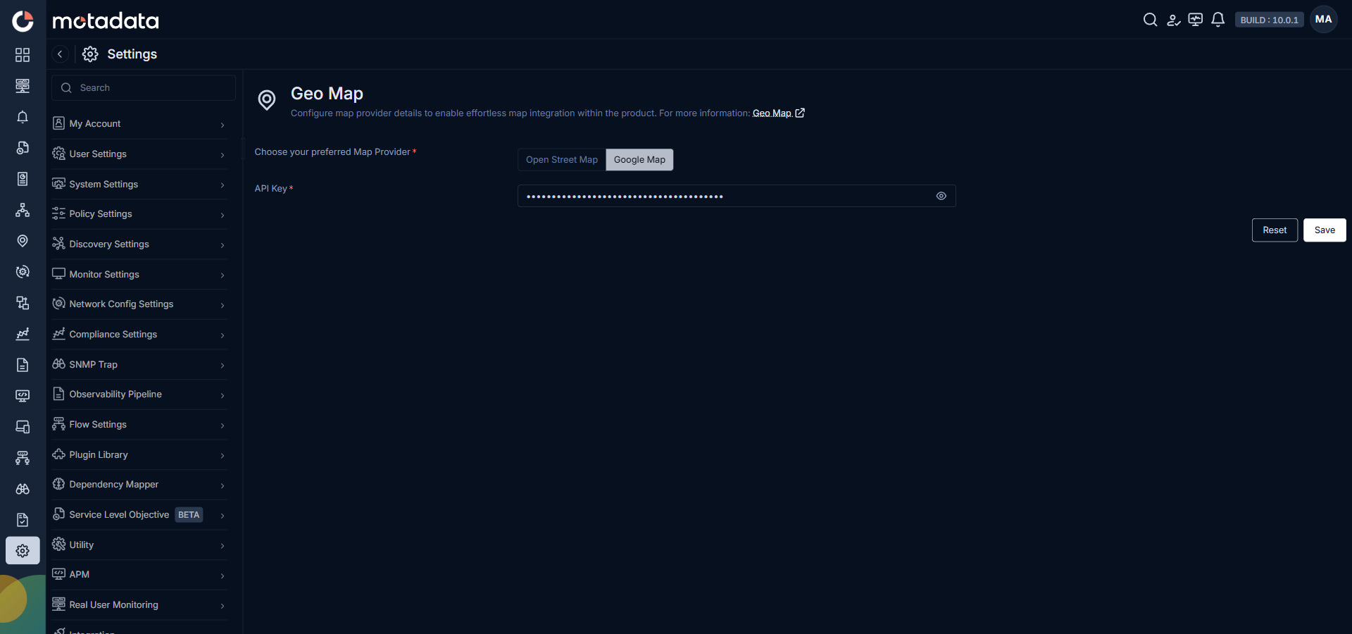Click the monitor health icon in top bar
The height and width of the screenshot is (634, 1352).
point(1195,20)
